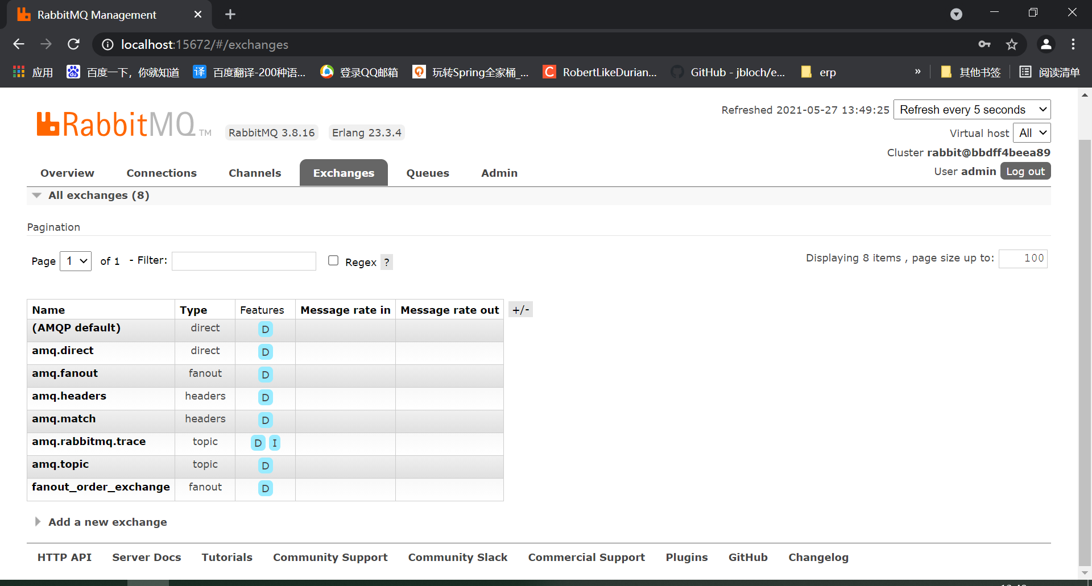Open the apps grid bookmark
This screenshot has height=586, width=1092.
tap(33, 72)
